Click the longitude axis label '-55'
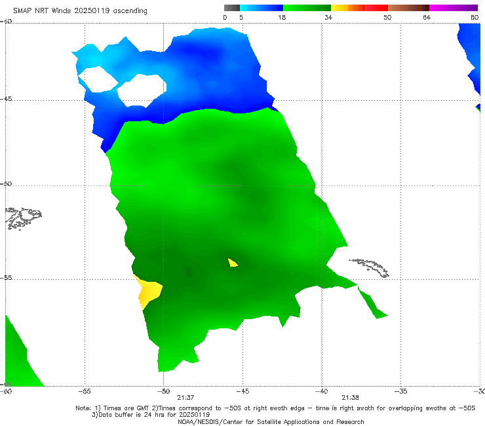Viewport: 485px width, 426px height. [85, 391]
